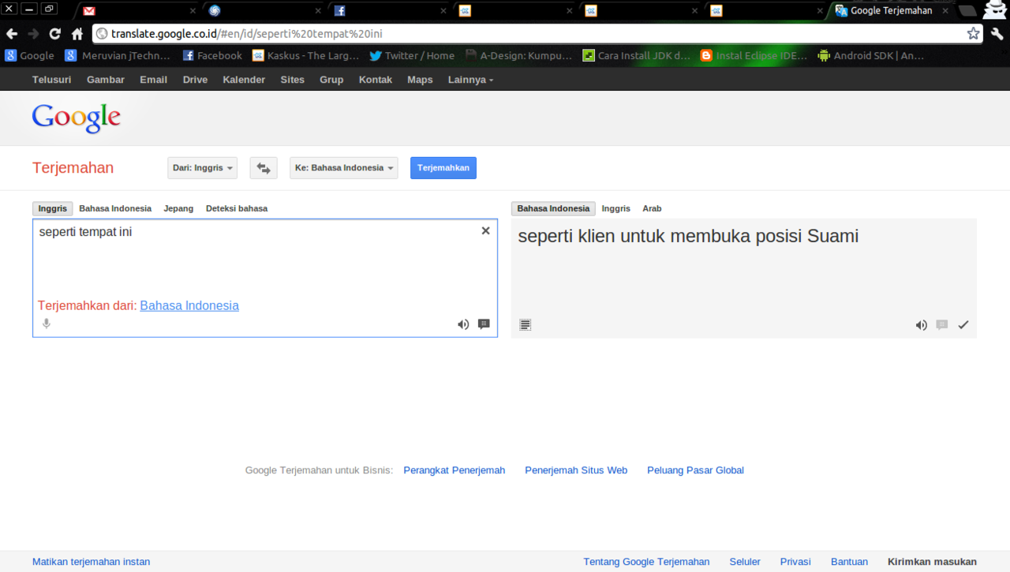The width and height of the screenshot is (1010, 572).
Task: Open Kaskus bookmark
Action: coord(305,55)
